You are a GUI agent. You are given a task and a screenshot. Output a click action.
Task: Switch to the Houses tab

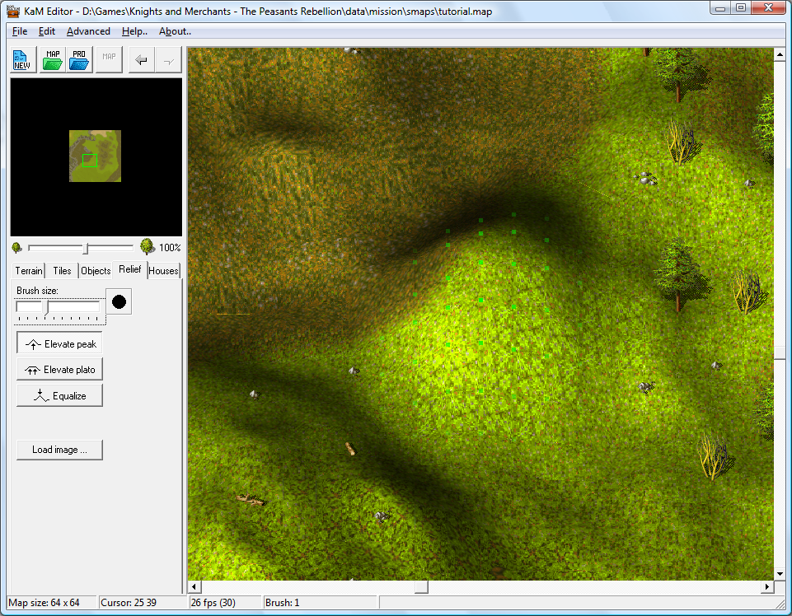pos(164,271)
